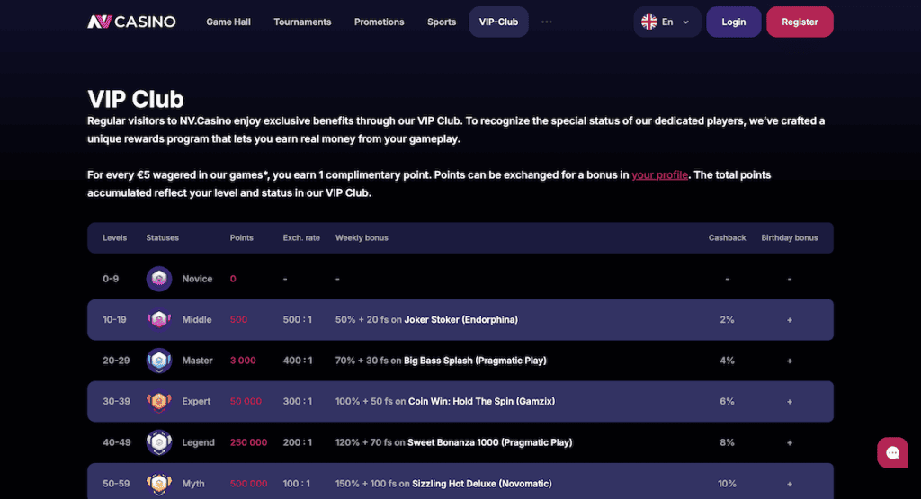Click Sizzling Hot Deluxe (Novomatic)
Image resolution: width=921 pixels, height=499 pixels.
482,484
